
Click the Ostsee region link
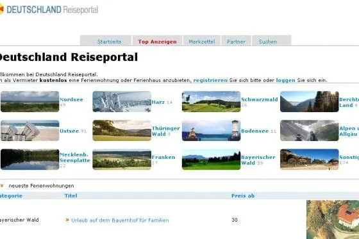pyautogui.click(x=69, y=131)
